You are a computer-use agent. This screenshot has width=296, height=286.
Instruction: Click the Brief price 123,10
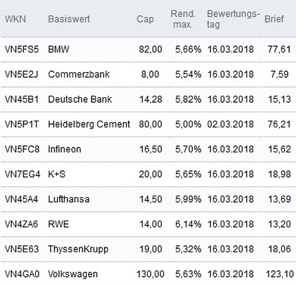tap(279, 274)
